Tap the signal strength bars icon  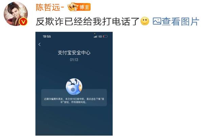point(95,37)
